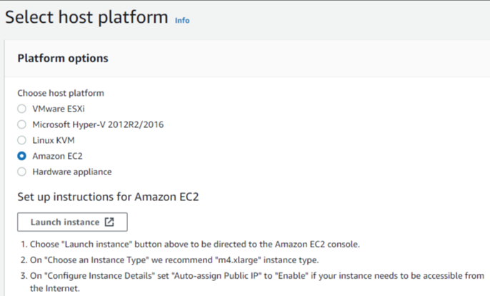Click the "Amazon EC2" option label text
The height and width of the screenshot is (296, 490).
pos(57,156)
